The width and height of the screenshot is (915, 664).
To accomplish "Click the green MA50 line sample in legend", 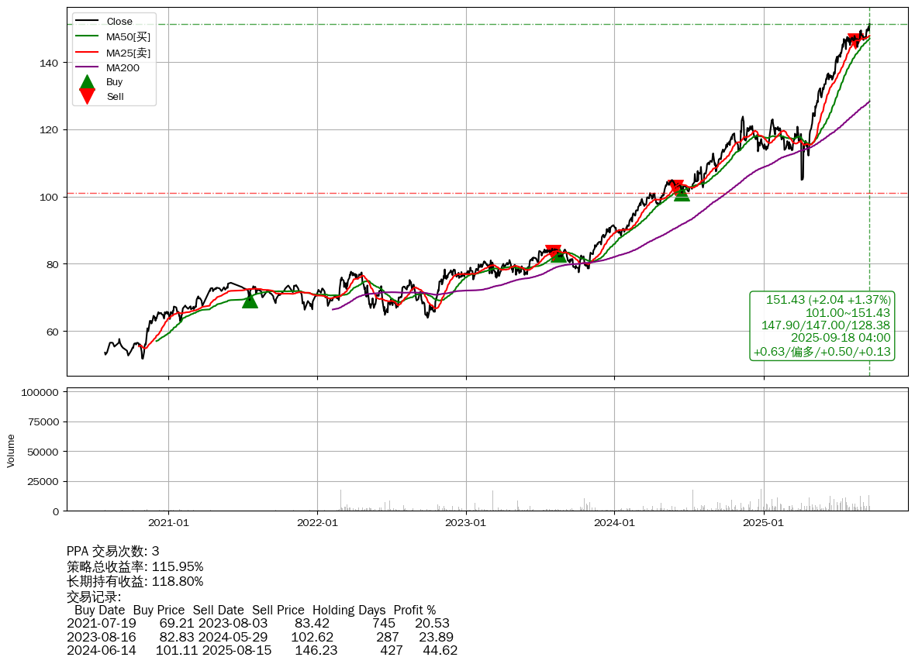I will click(x=88, y=36).
